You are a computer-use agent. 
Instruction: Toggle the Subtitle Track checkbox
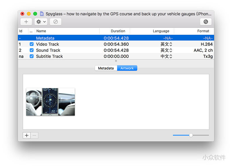point(32,57)
